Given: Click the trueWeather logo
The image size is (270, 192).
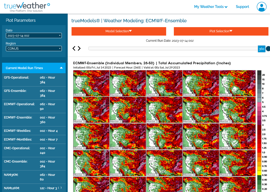Looking at the screenshot, I should 27,7.
